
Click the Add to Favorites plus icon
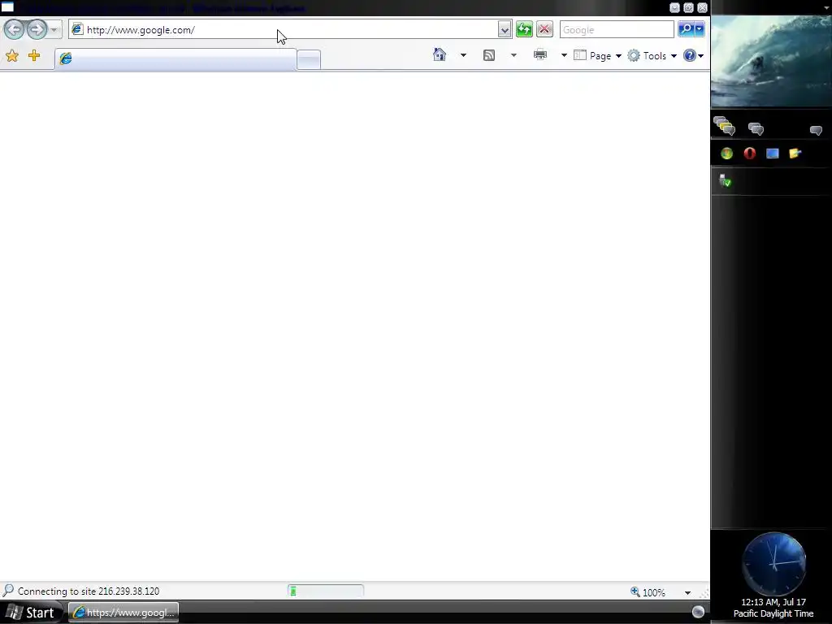click(x=34, y=55)
